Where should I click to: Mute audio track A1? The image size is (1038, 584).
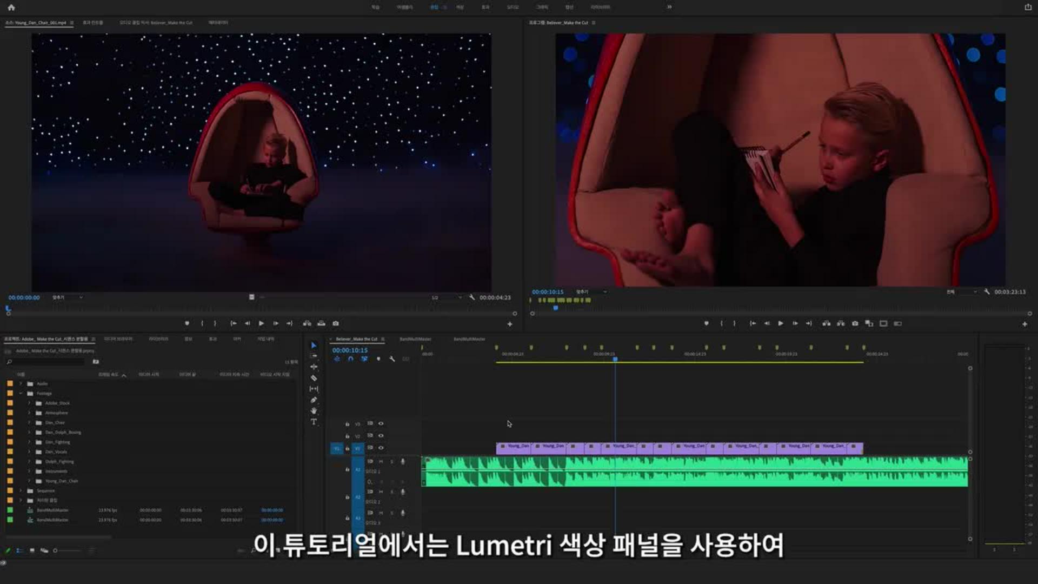[x=381, y=462]
